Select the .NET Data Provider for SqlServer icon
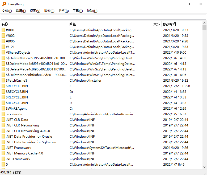The height and width of the screenshot is (175, 207). (x=3, y=142)
